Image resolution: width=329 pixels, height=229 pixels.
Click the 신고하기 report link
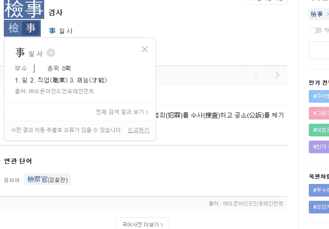click(138, 130)
